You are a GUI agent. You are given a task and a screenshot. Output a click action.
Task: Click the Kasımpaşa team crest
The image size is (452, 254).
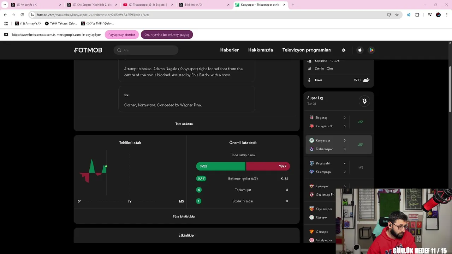pyautogui.click(x=311, y=172)
